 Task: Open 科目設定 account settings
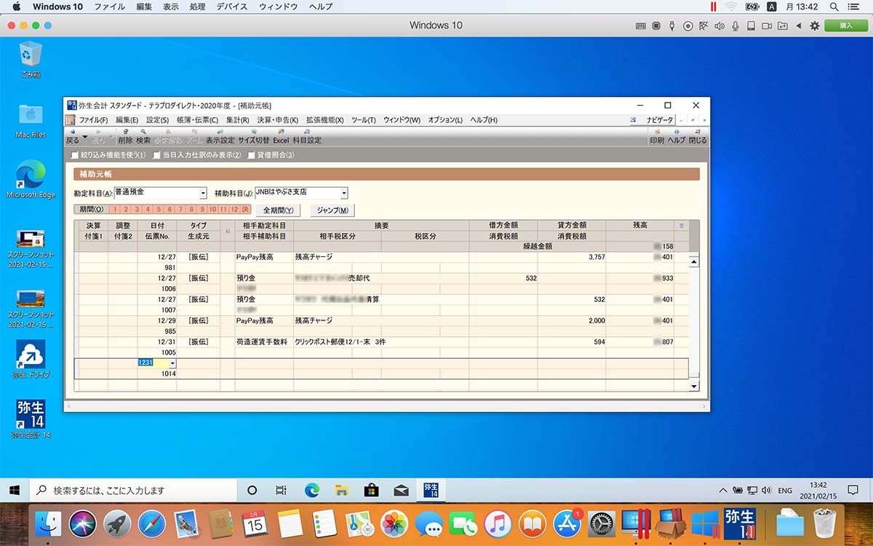coord(306,136)
